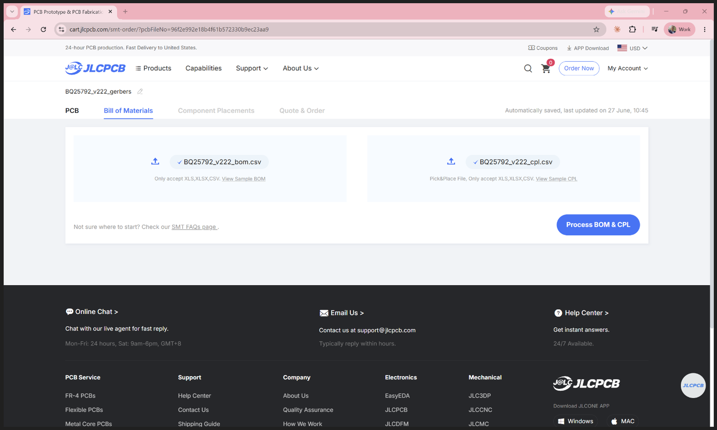Click the browser address bar URL
This screenshot has width=717, height=430.
click(169, 29)
